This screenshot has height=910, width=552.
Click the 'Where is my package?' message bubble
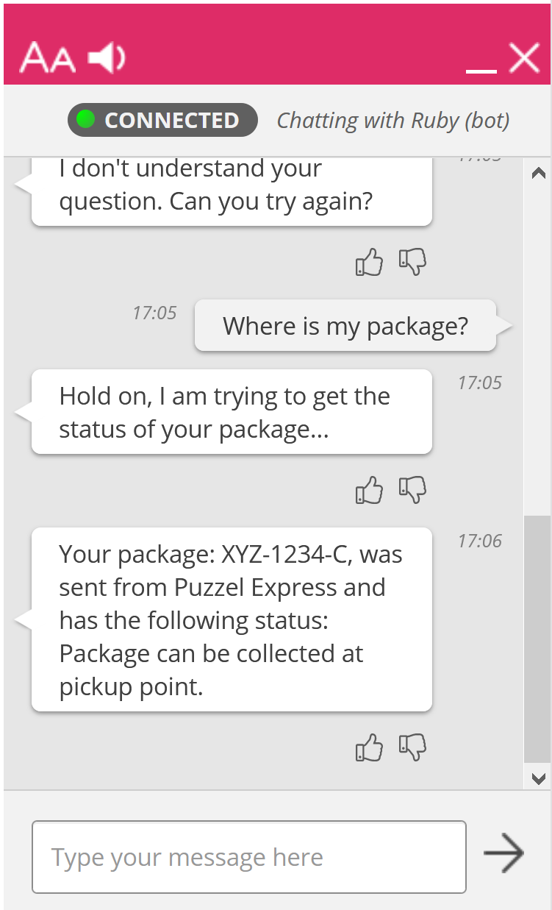(345, 326)
